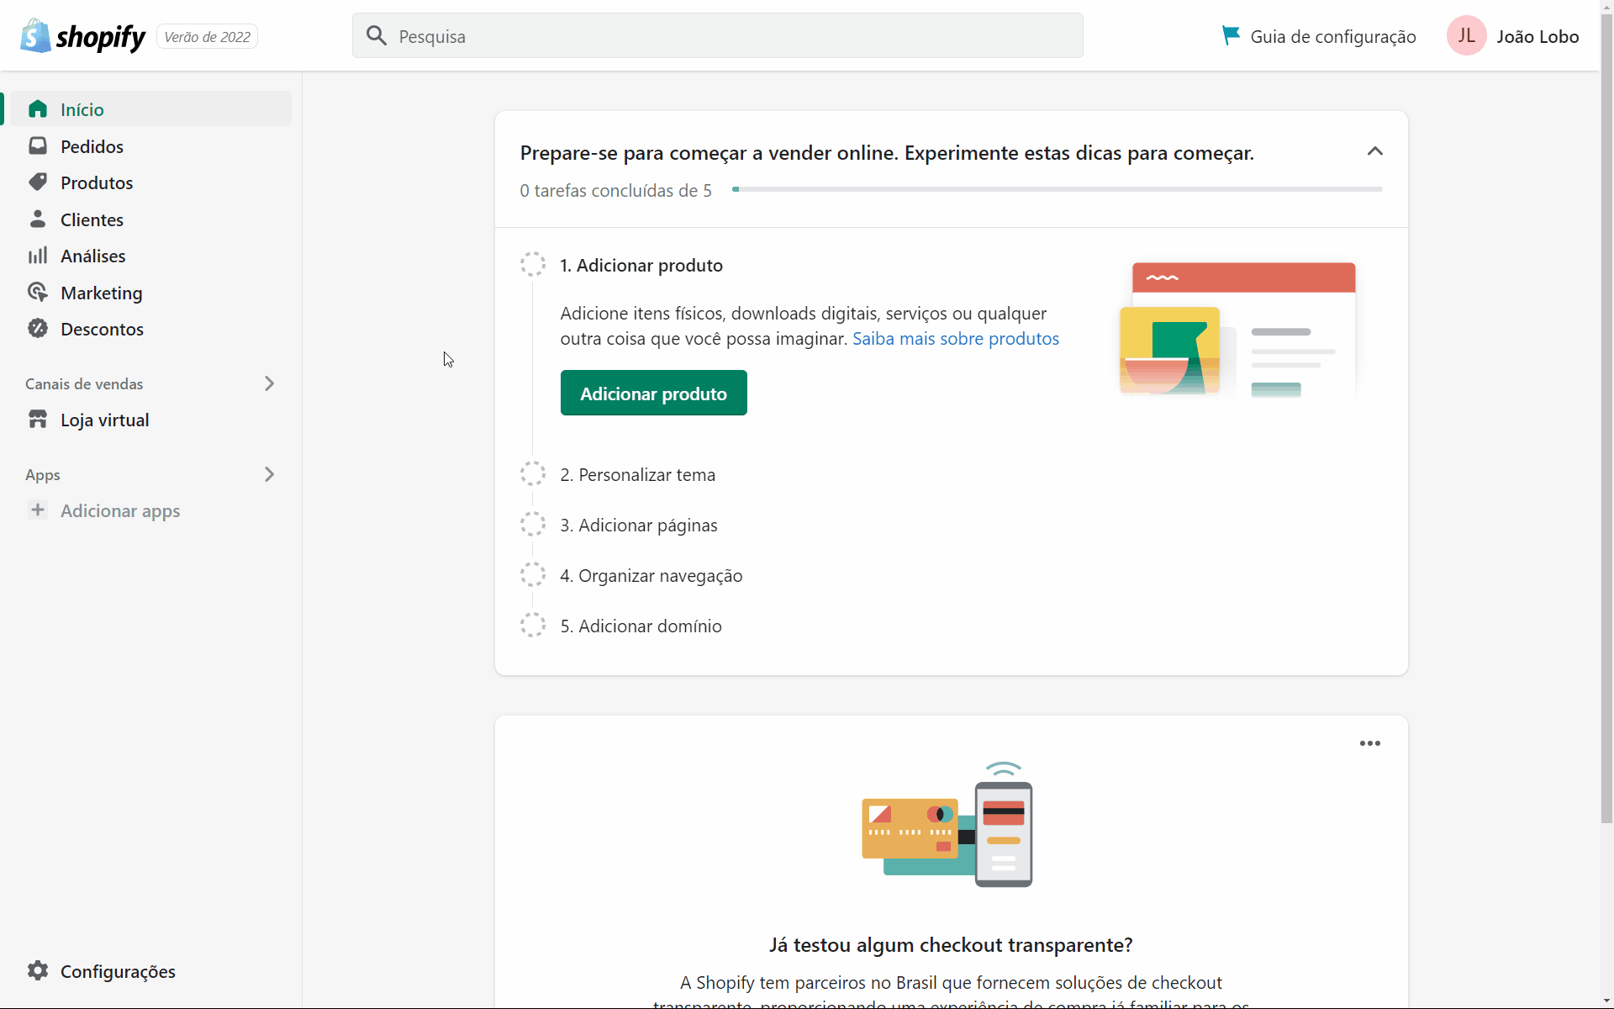1614x1009 pixels.
Task: Mark step 5 Adicionar domínio circle
Action: [x=533, y=625]
